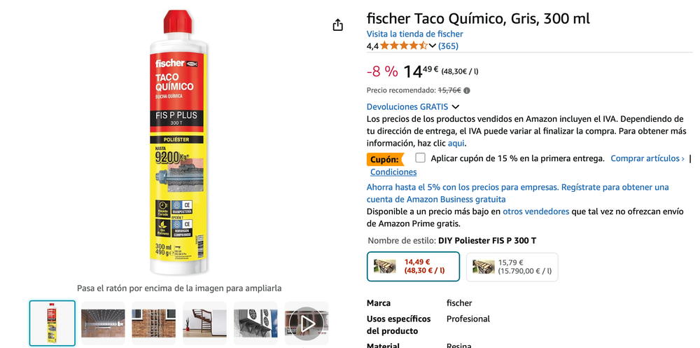Image resolution: width=700 pixels, height=348 pixels.
Task: Play the product video thumbnail
Action: pyautogui.click(x=307, y=323)
